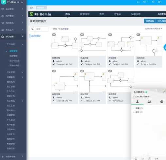Screen dimensions: 166x160
Task: Switch to the 决策表 tab
Action: coord(117,14)
